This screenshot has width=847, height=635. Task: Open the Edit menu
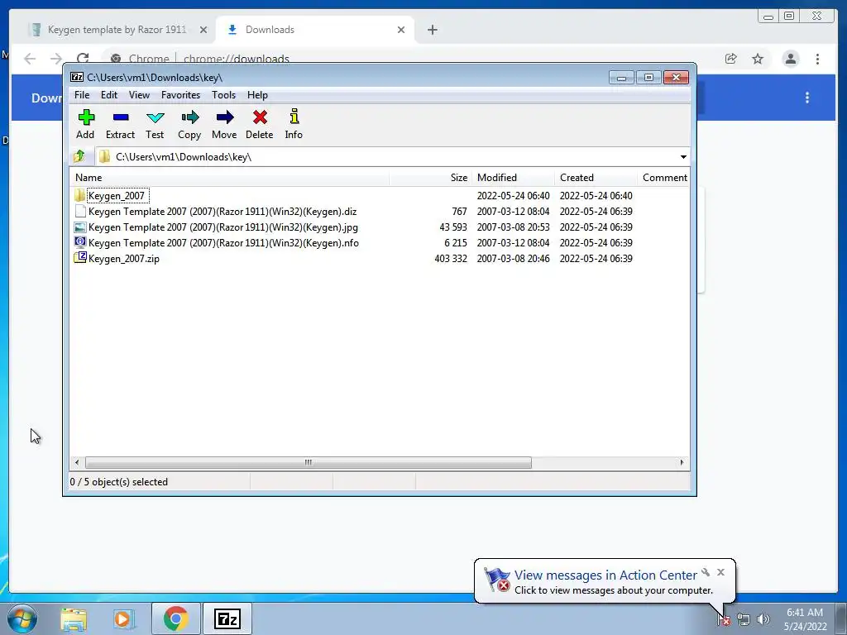[109, 95]
